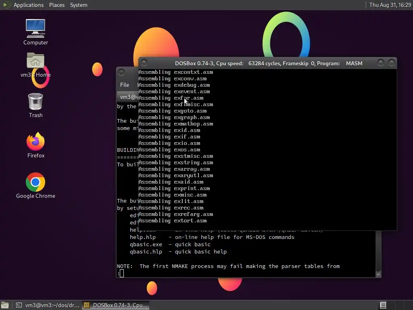The width and height of the screenshot is (413, 310).
Task: Click 'Assembling exprint.asm' line in DOSBox
Action: pos(174,188)
